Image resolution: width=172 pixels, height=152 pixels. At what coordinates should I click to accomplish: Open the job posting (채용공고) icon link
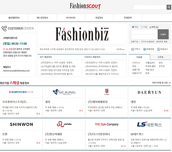pos(158,49)
